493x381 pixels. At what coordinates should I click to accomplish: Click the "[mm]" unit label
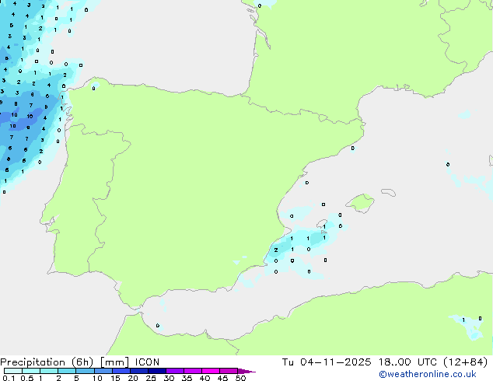[x=115, y=362]
